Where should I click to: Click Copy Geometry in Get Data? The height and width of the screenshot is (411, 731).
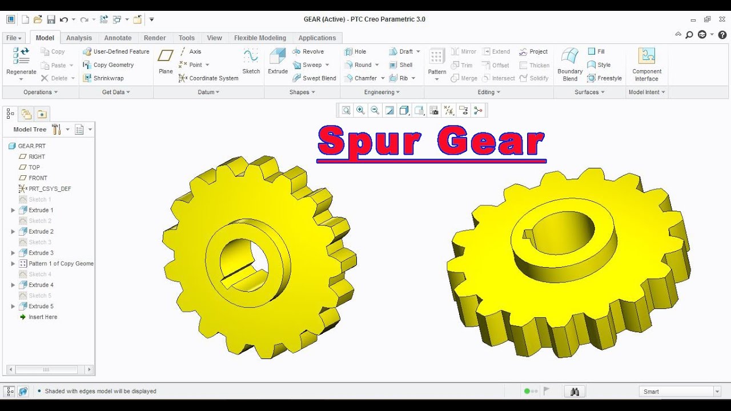tap(108, 65)
